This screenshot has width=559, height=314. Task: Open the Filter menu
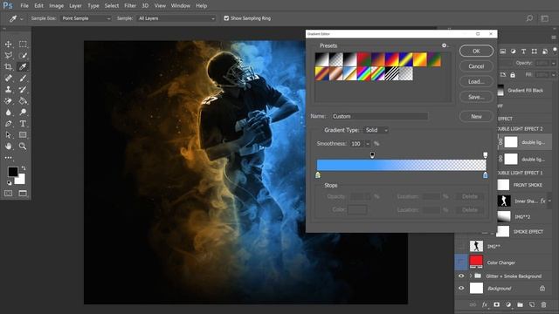click(130, 6)
